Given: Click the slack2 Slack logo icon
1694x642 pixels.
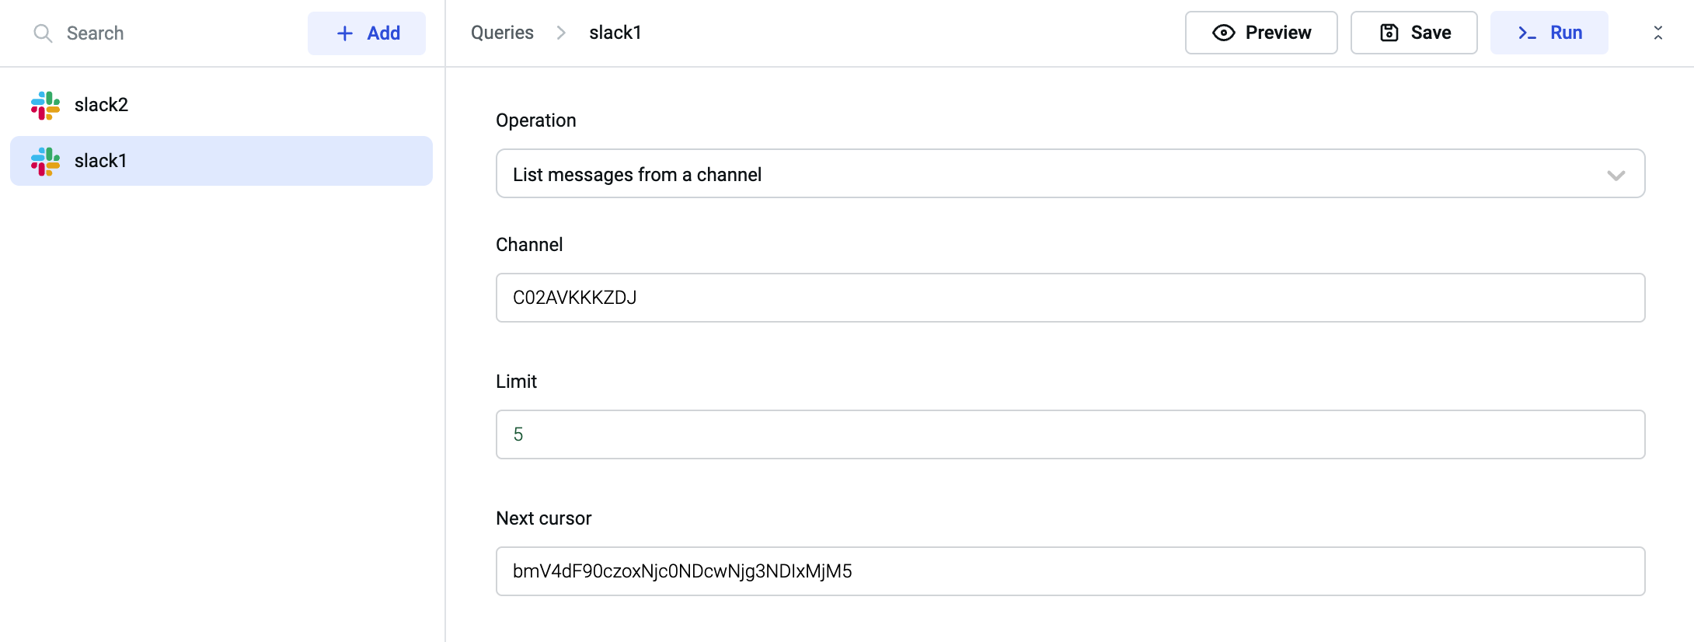Looking at the screenshot, I should tap(45, 105).
